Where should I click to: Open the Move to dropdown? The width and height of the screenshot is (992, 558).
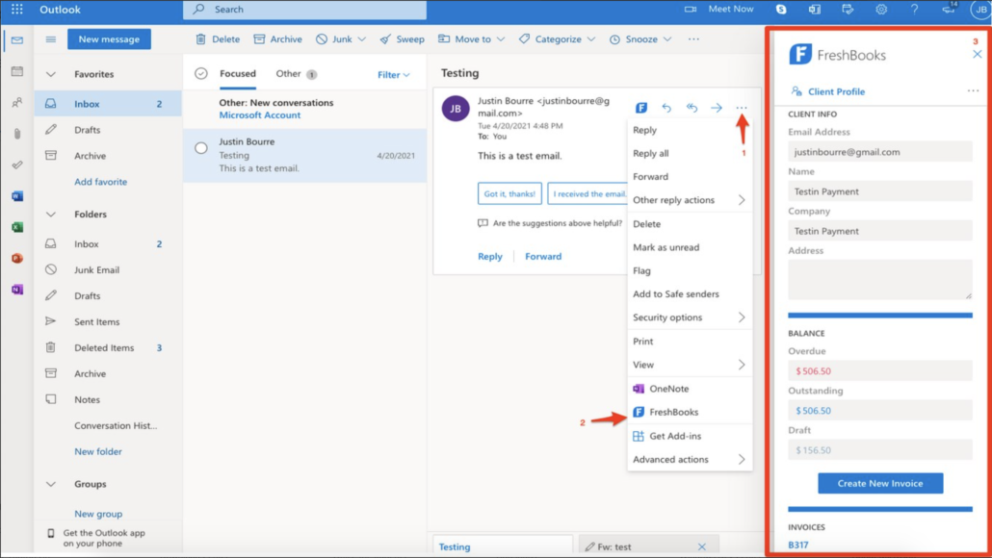(471, 39)
